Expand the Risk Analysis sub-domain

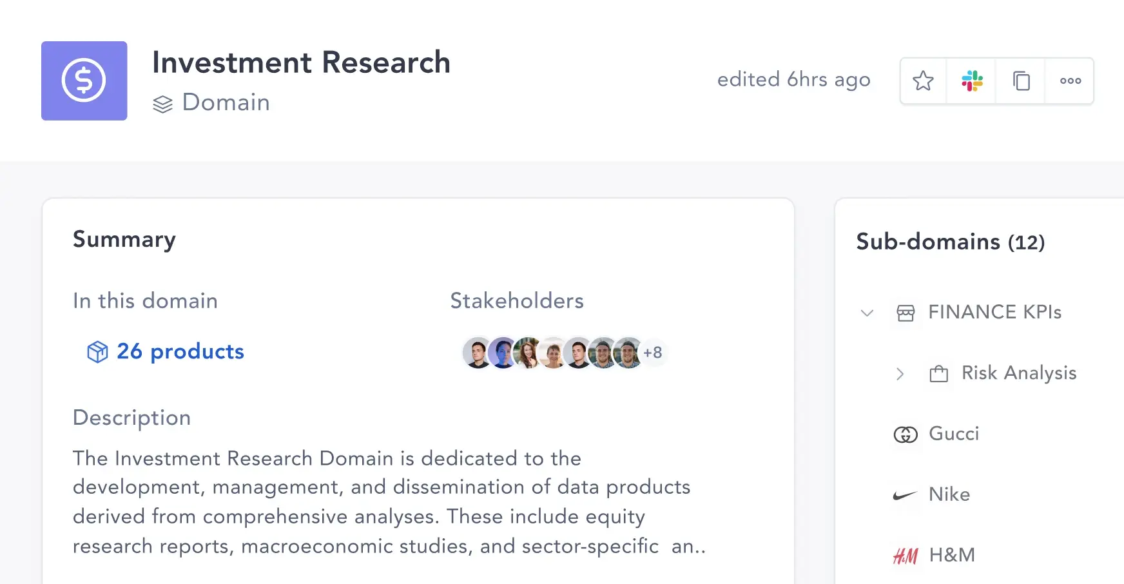[900, 374]
